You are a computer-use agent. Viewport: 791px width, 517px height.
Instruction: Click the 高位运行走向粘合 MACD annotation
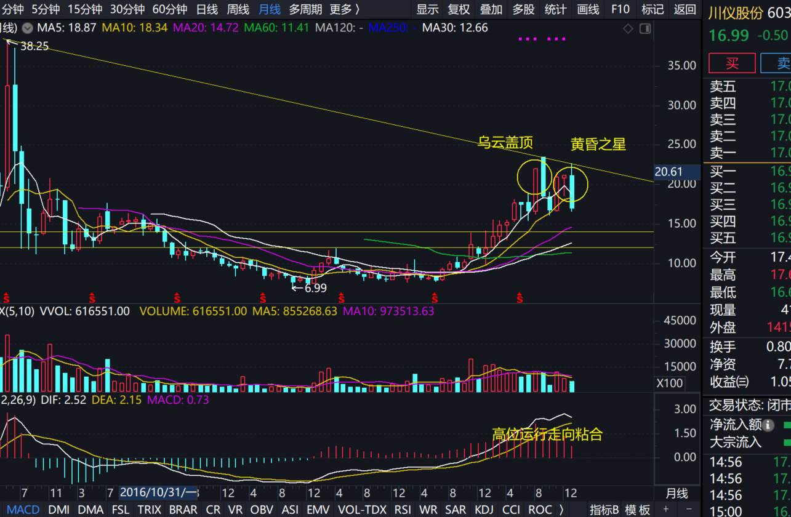[x=547, y=435]
